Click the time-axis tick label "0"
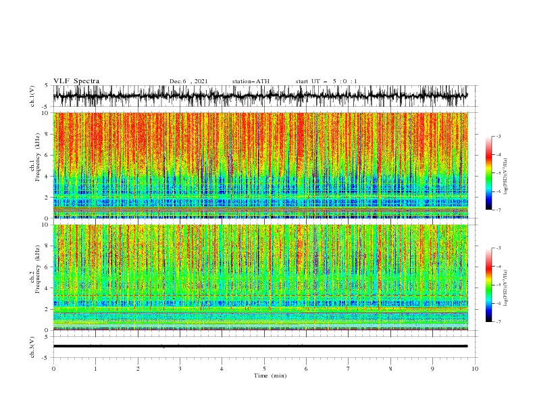The height and width of the screenshot is (414, 535). 53,369
